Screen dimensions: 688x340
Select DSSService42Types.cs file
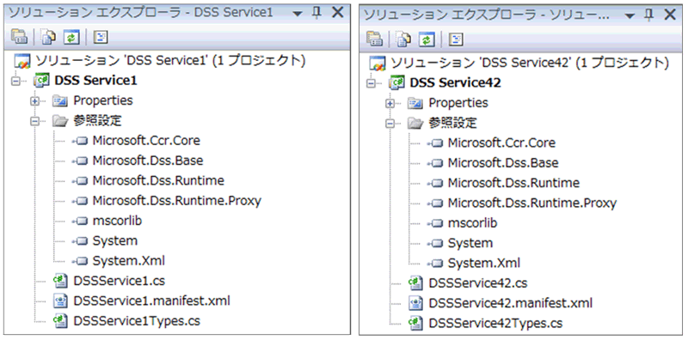(495, 324)
